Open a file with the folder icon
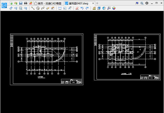Viewport: 164px width, 113px height. 16,3
